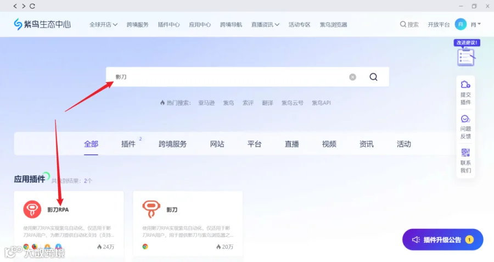Open the 影刀RPA plugin red icon
This screenshot has width=494, height=262.
pos(32,209)
